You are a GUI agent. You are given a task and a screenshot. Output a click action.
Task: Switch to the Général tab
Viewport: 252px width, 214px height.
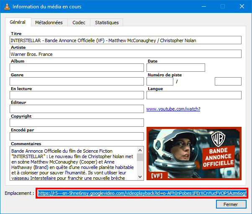point(18,22)
